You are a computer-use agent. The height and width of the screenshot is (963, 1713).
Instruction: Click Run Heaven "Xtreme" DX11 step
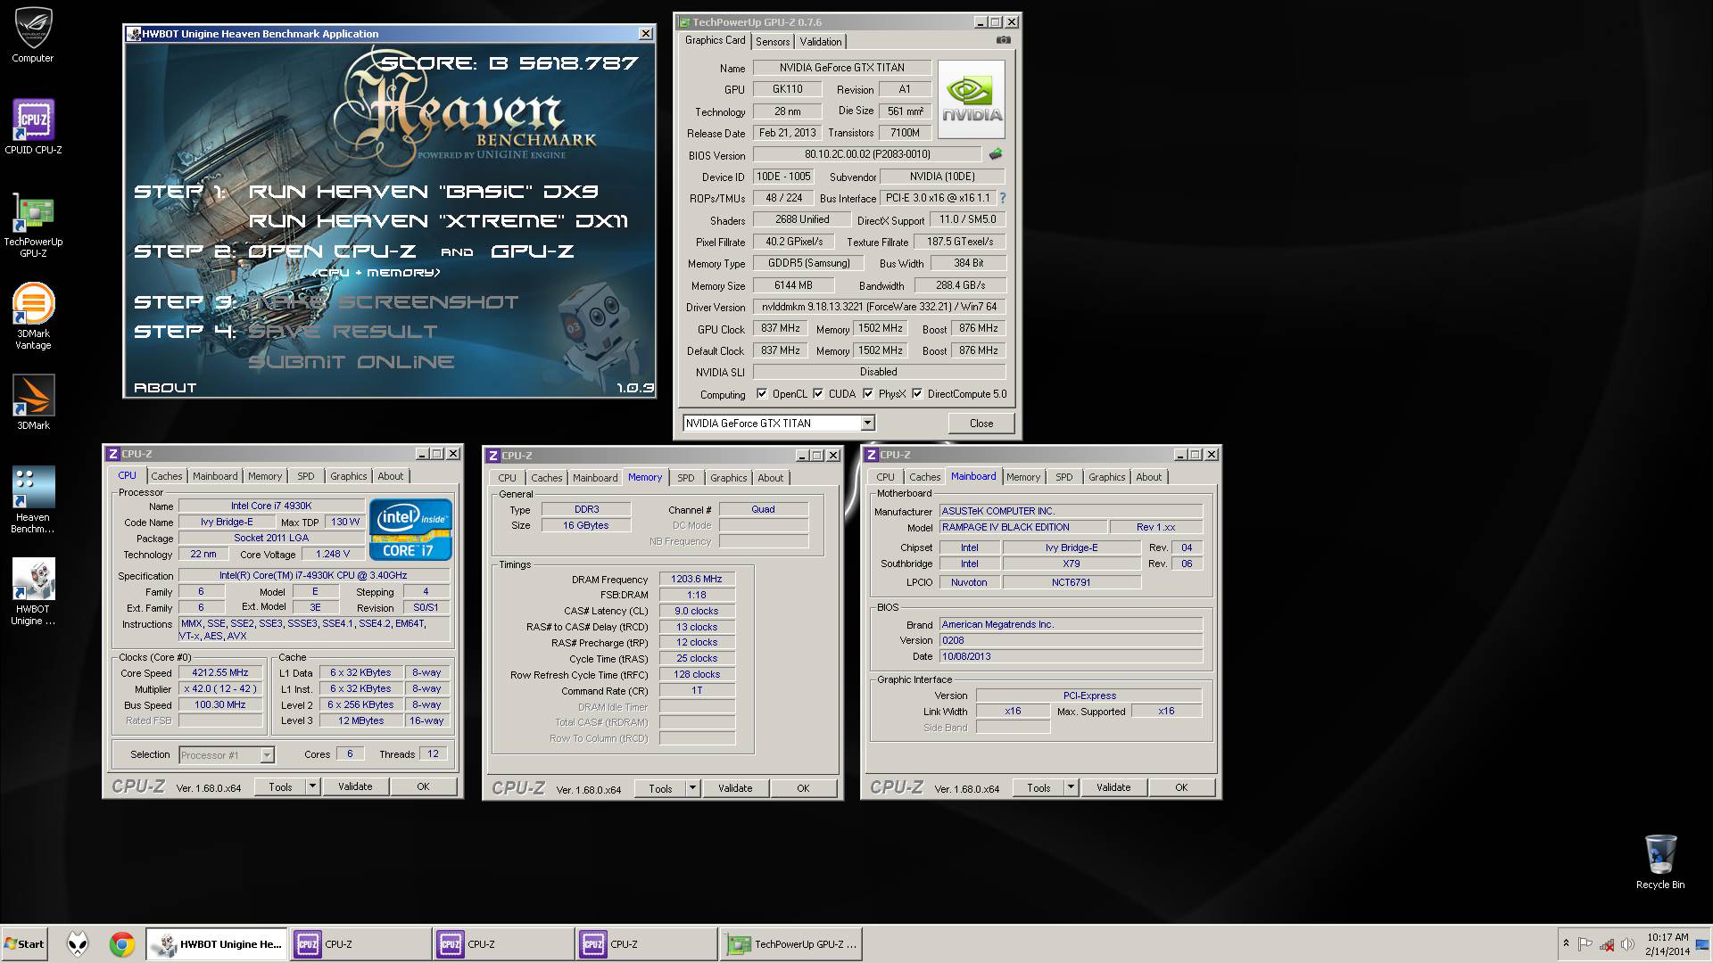tap(438, 221)
